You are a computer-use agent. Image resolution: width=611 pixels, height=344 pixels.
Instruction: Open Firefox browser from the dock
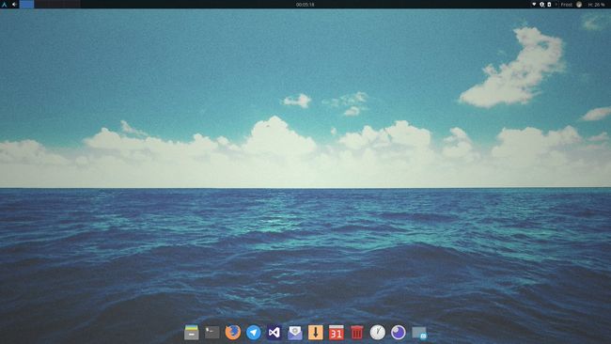(232, 333)
